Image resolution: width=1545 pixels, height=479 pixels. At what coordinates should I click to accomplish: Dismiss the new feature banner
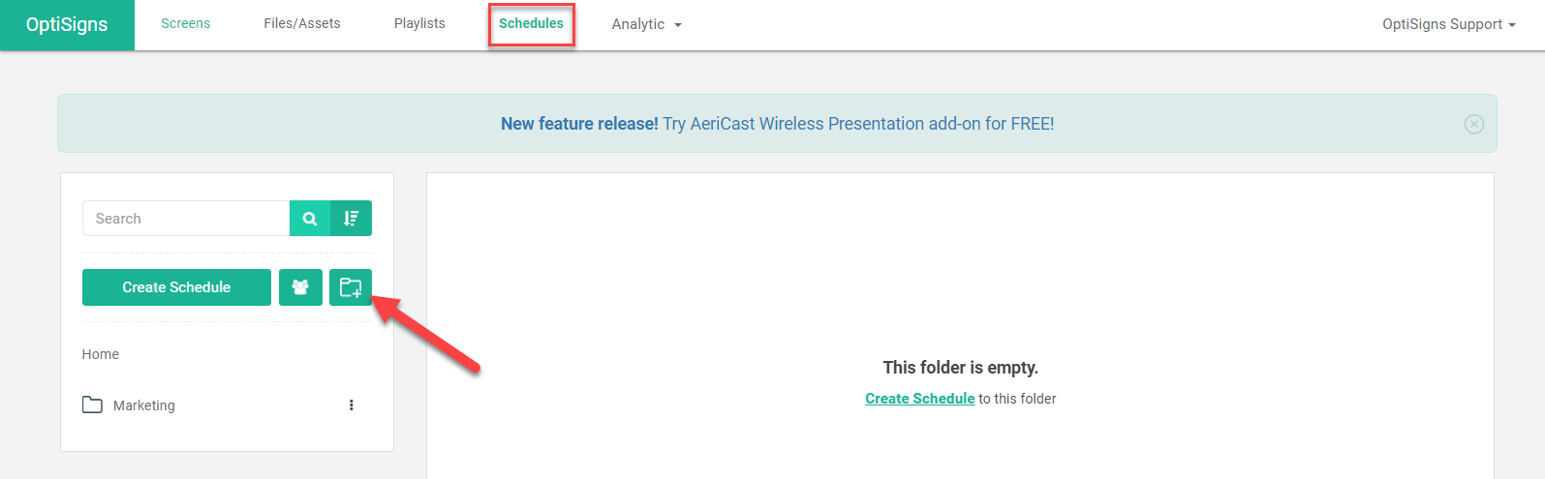1473,124
